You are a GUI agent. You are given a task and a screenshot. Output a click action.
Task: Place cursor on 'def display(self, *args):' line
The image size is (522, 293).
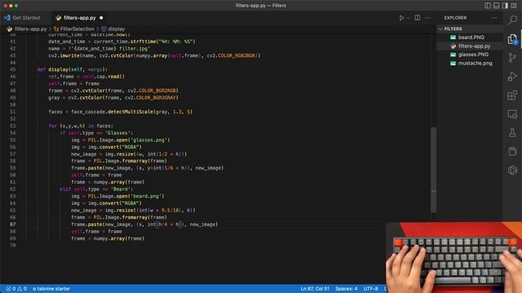73,69
